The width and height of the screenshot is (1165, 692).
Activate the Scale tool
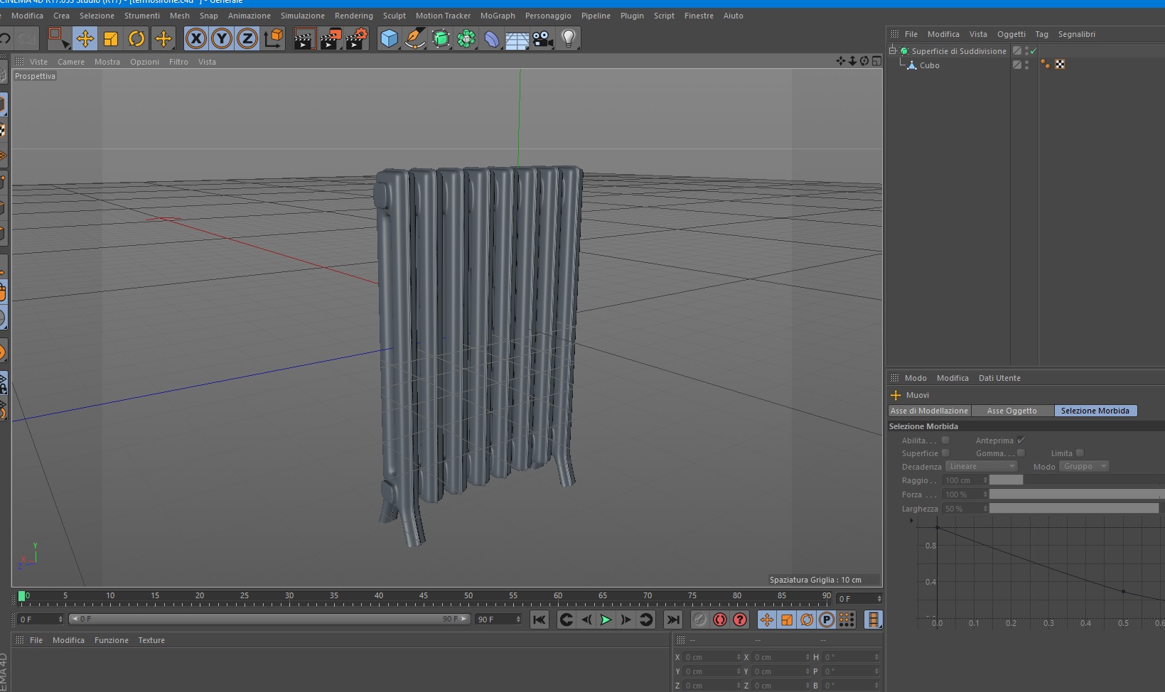coord(111,38)
